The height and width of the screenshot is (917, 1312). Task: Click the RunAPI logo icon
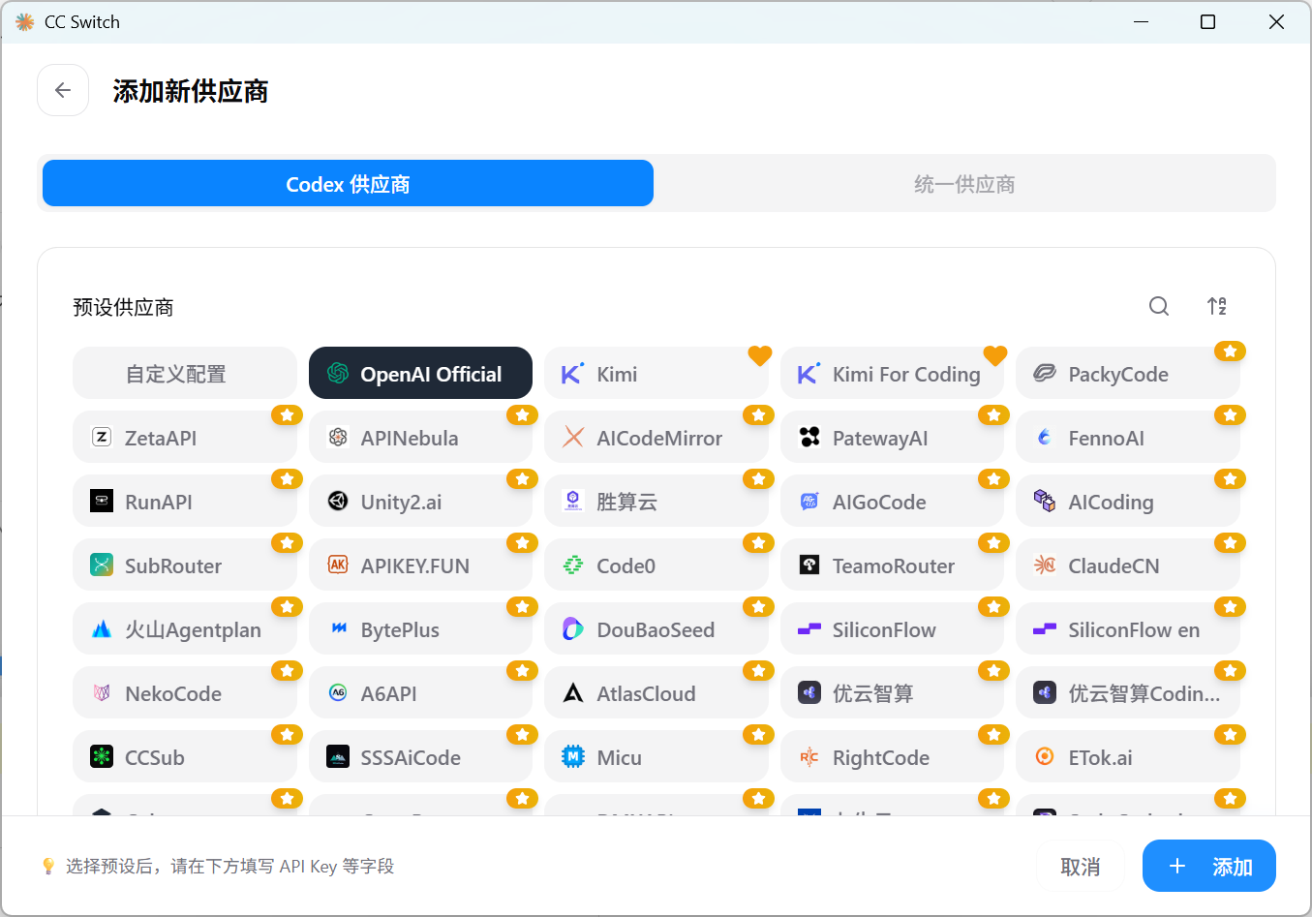[x=102, y=502]
